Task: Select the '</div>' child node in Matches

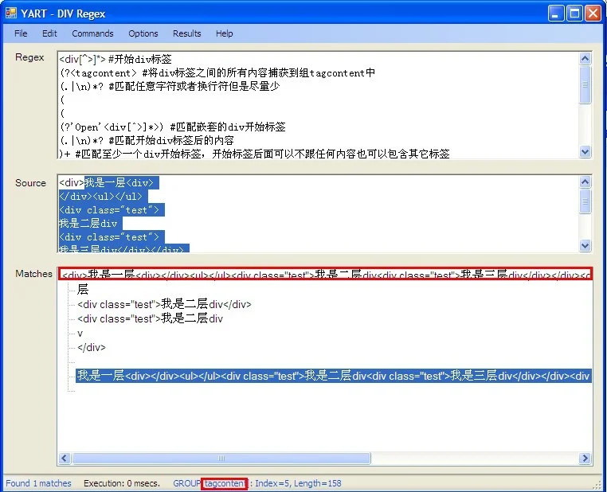Action: click(92, 347)
